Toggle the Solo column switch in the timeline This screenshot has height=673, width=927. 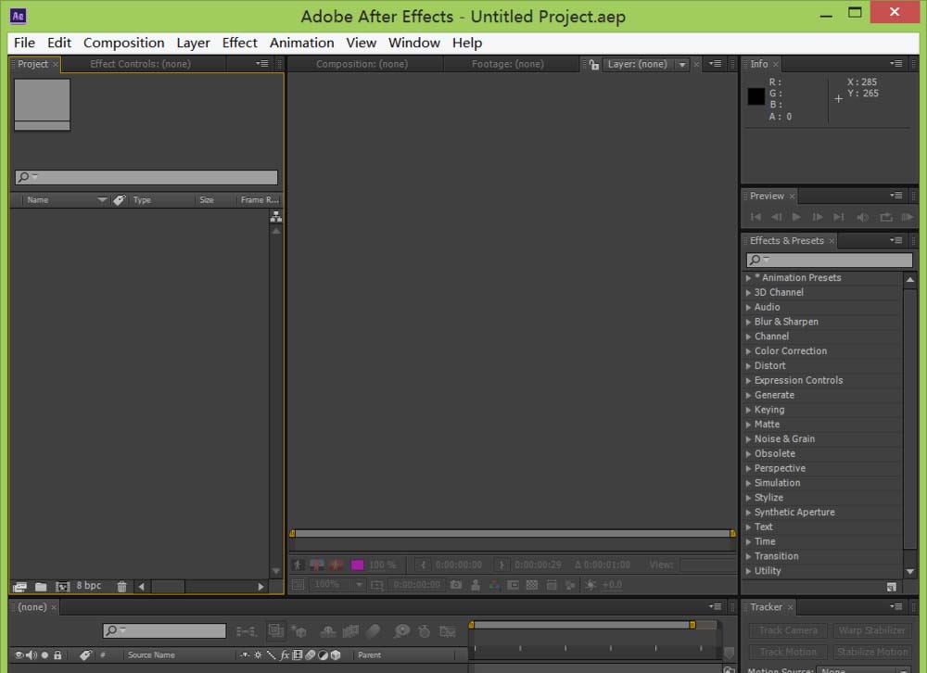(x=44, y=654)
